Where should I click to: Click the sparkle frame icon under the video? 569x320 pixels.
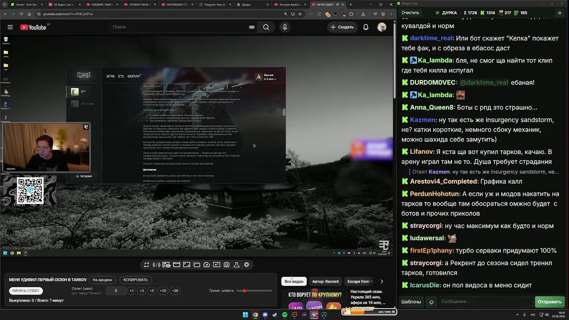216,265
